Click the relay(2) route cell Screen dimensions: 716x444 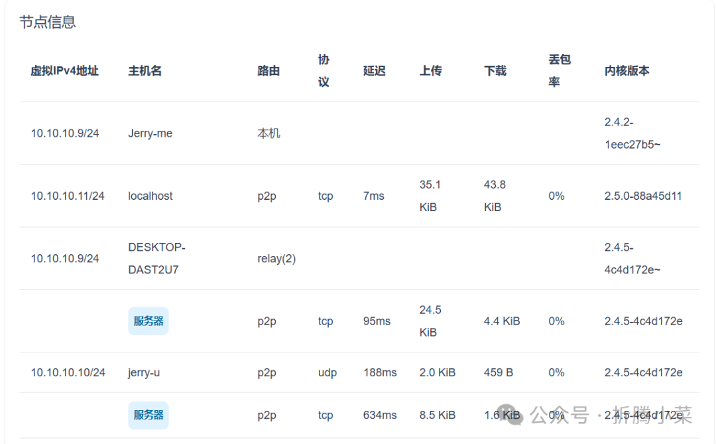tap(276, 258)
